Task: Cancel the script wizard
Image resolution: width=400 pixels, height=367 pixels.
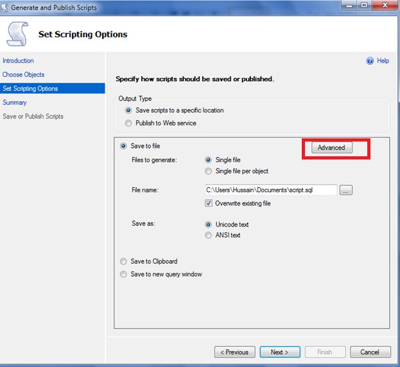Action: coord(370,352)
